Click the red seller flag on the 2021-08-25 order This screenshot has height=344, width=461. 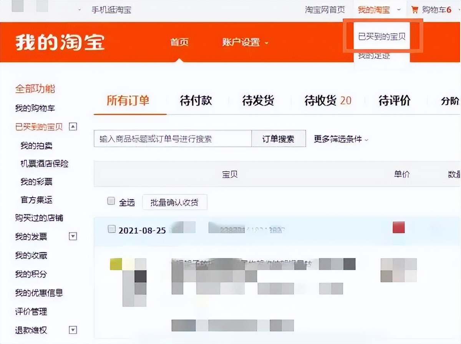point(397,228)
